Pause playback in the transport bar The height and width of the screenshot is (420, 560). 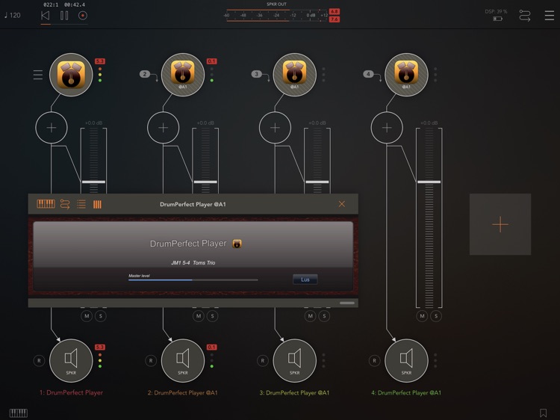[x=64, y=16]
